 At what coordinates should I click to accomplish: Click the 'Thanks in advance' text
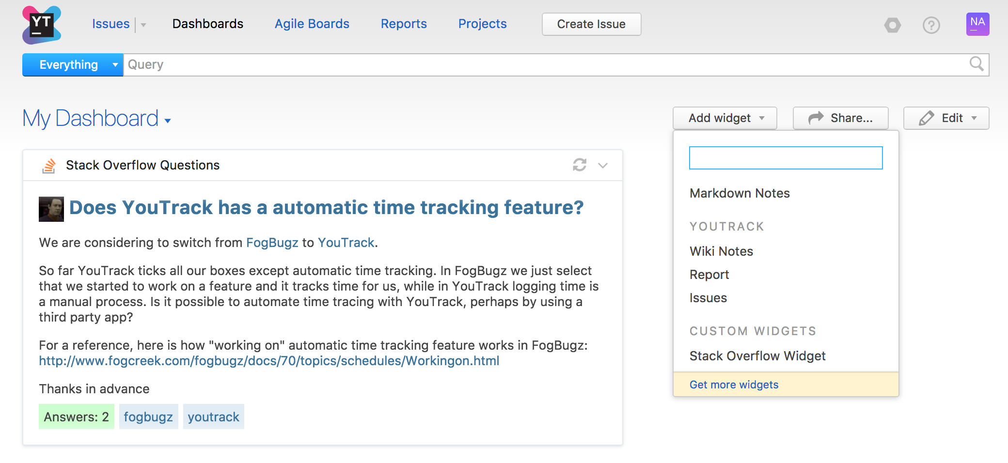click(x=94, y=389)
